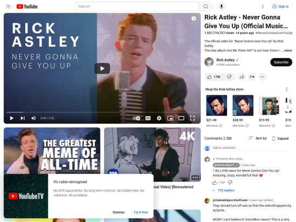Switch to theater mode
The image size is (296, 222).
pyautogui.click(x=181, y=118)
